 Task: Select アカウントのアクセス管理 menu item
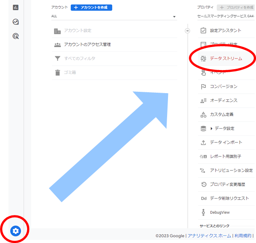[114, 45]
